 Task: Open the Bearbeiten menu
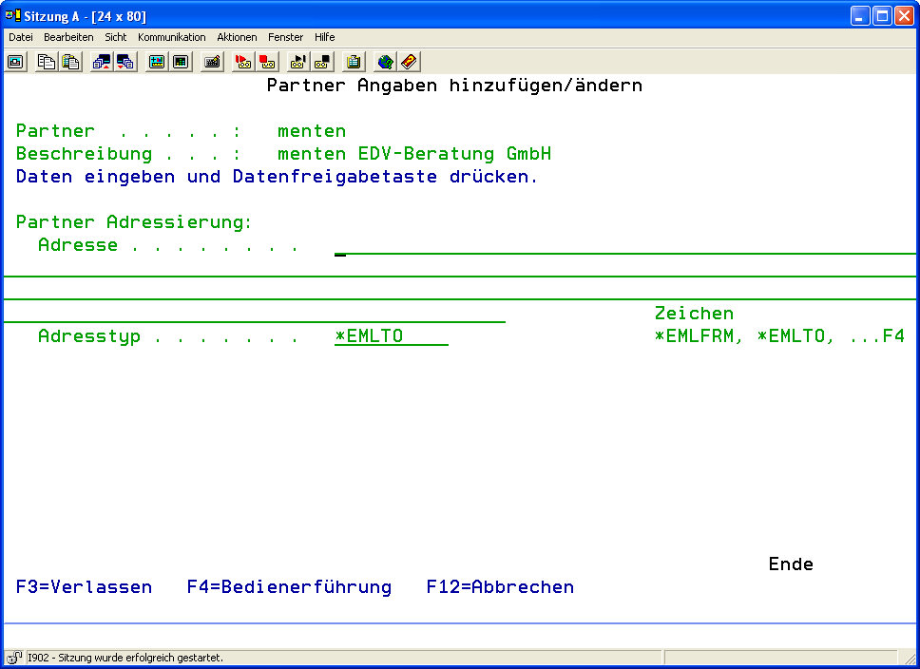[68, 37]
